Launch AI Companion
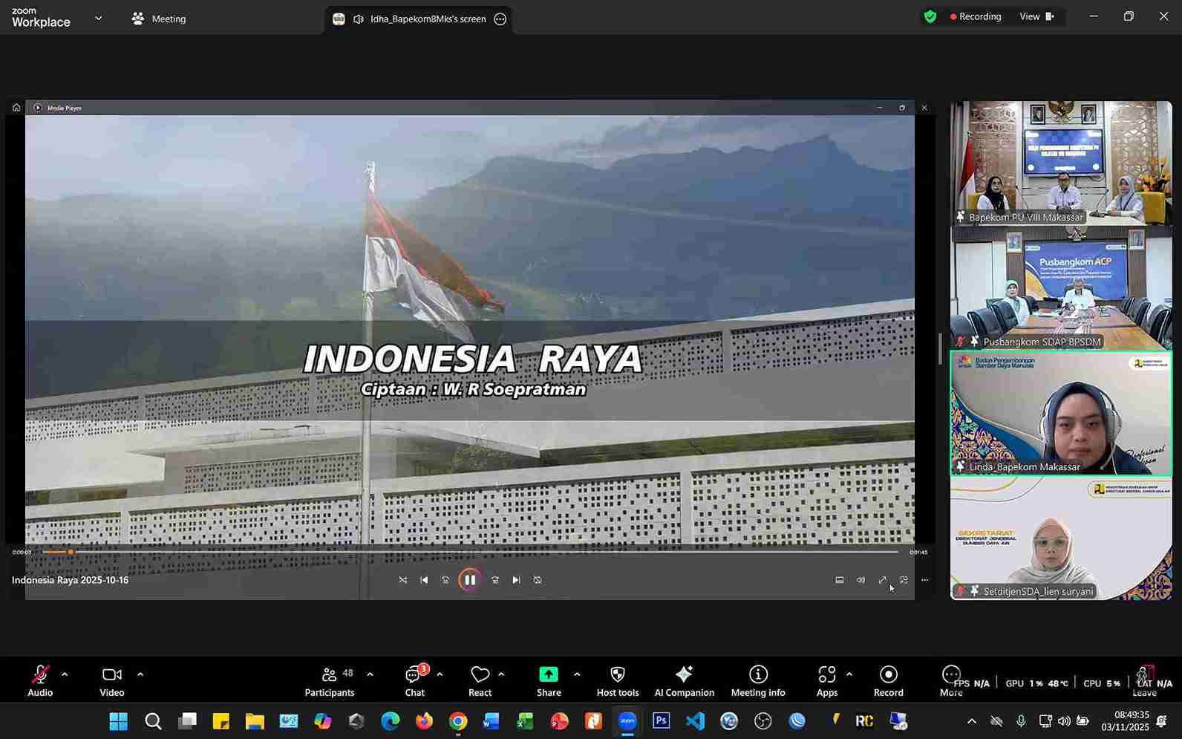 pyautogui.click(x=684, y=681)
